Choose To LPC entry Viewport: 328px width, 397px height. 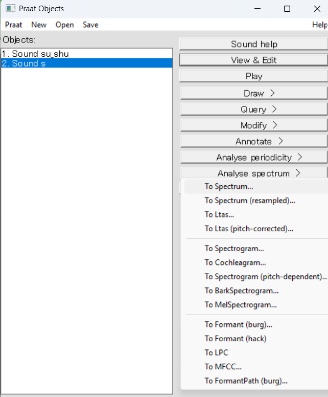pos(256,352)
